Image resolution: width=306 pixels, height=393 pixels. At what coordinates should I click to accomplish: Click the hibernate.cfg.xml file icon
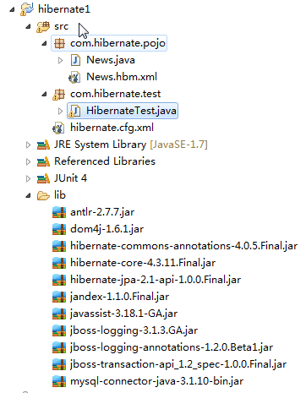click(58, 128)
